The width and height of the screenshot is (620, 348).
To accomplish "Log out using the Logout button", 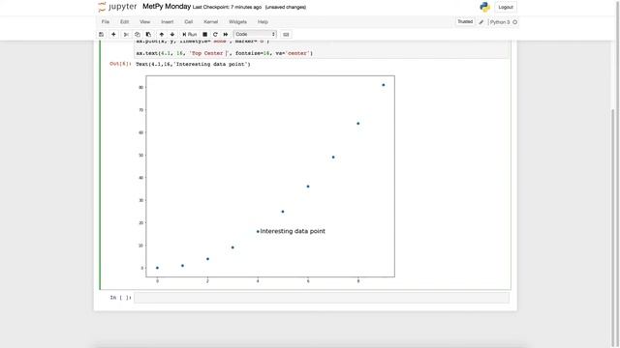I will pos(506,7).
